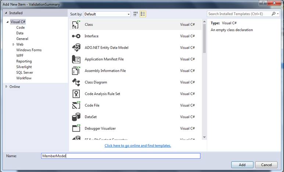Select Assembly Information File icon
The image size is (284, 172).
pos(76,71)
